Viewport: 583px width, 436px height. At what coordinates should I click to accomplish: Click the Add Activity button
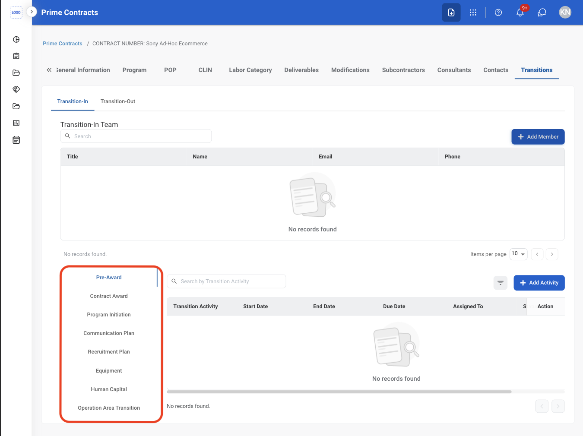[539, 283]
